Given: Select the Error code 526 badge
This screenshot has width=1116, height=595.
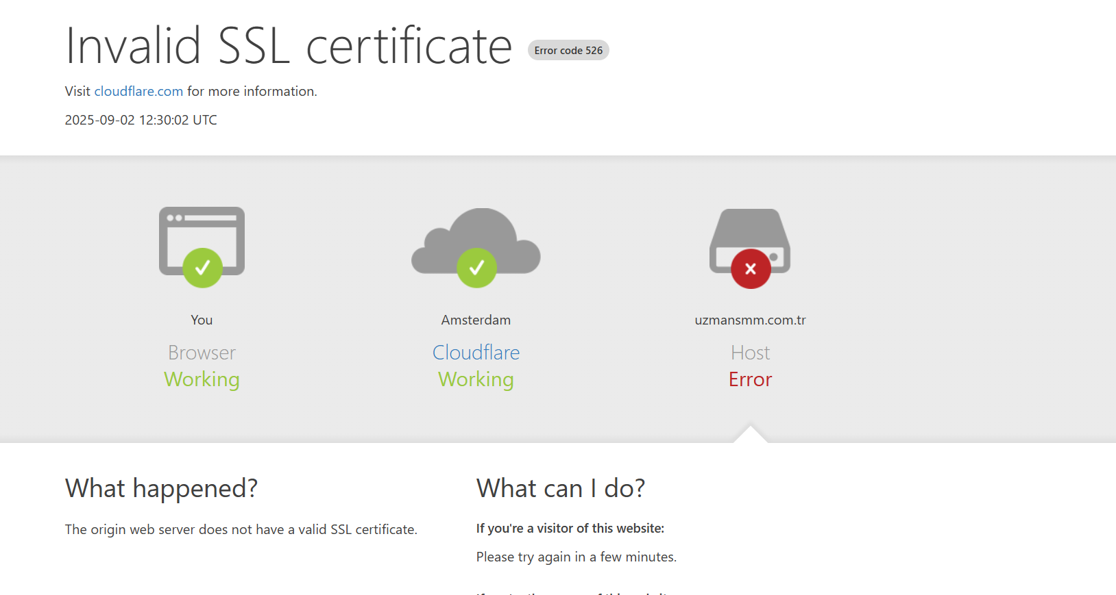Looking at the screenshot, I should pos(568,50).
